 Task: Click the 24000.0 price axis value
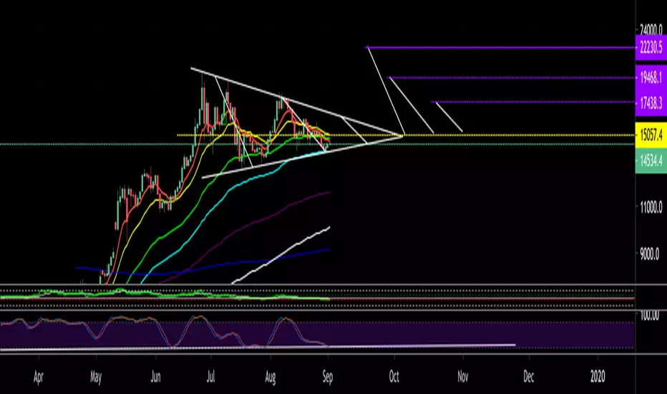pos(651,29)
